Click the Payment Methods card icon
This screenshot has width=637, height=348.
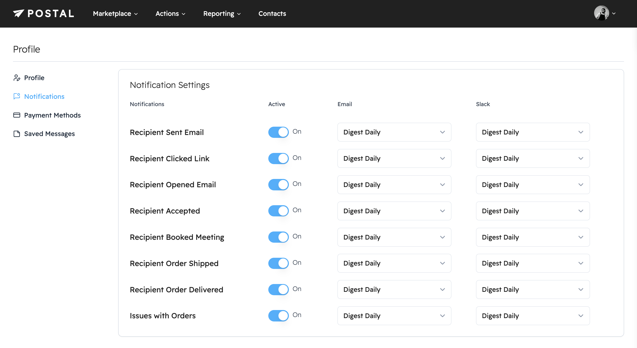click(17, 115)
